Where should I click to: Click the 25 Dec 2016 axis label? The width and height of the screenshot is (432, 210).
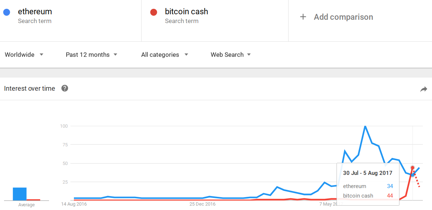click(x=203, y=204)
